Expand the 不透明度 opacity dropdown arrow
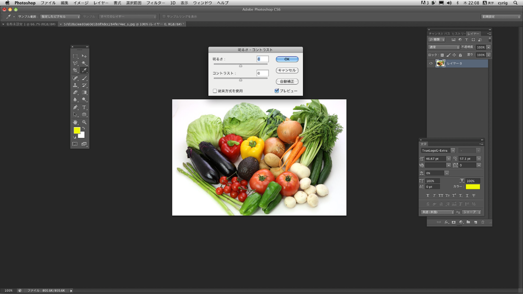523x294 pixels. point(488,47)
